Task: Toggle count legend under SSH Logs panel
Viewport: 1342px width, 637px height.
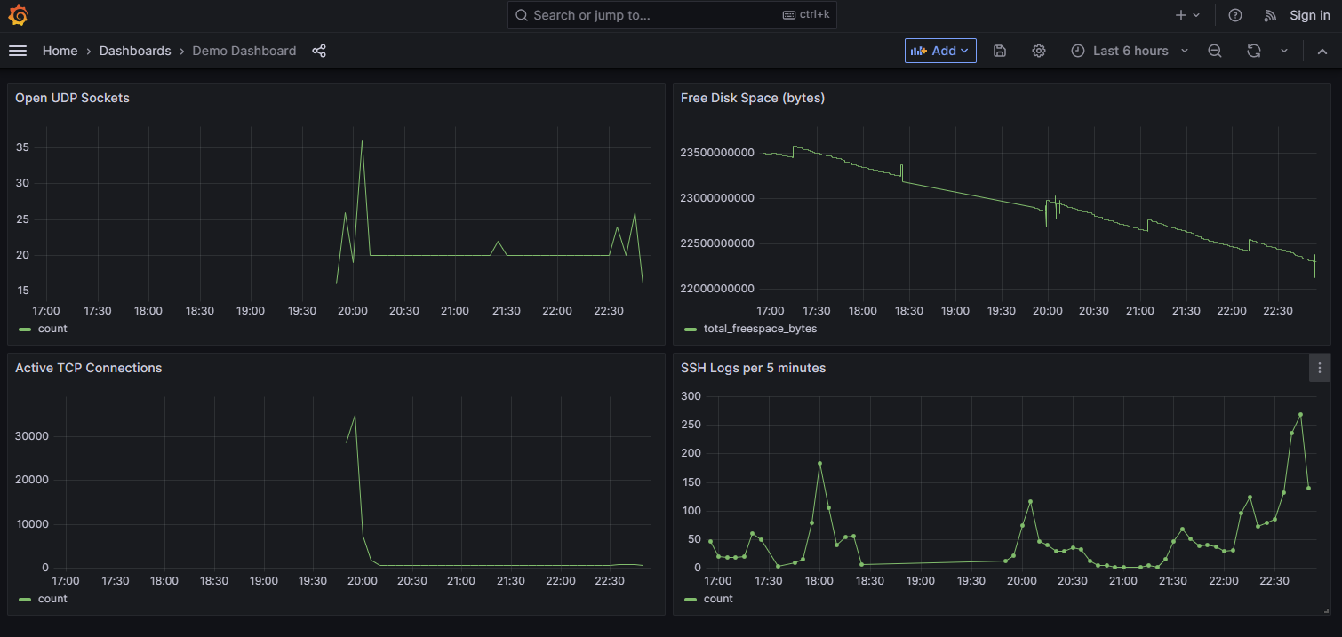Action: pyautogui.click(x=716, y=599)
